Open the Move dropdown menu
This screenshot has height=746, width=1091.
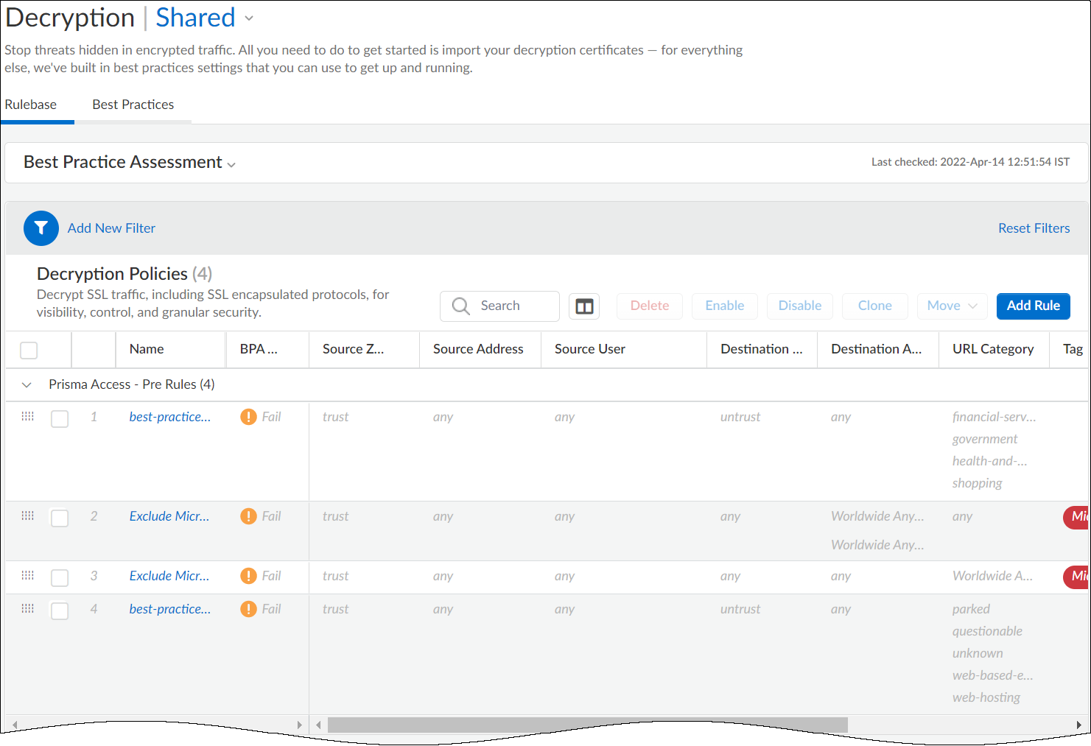[x=953, y=306]
